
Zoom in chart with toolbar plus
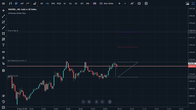tap(119, 3)
